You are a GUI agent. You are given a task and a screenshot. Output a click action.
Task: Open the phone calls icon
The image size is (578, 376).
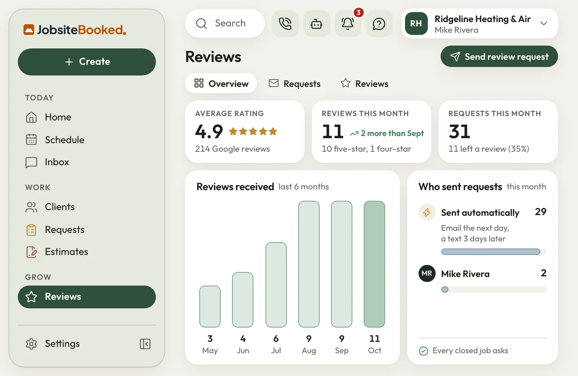(285, 23)
